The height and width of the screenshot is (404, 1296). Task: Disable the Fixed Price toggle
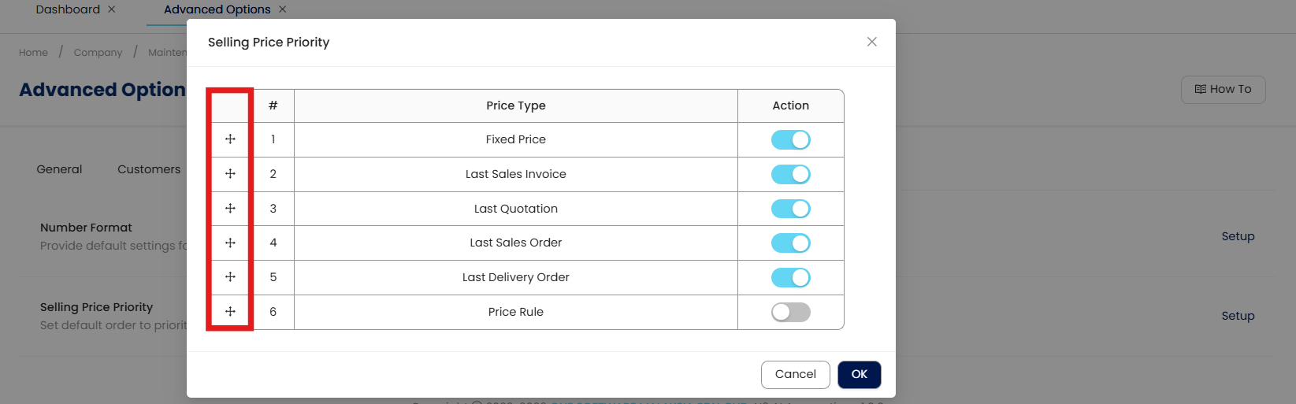point(790,139)
